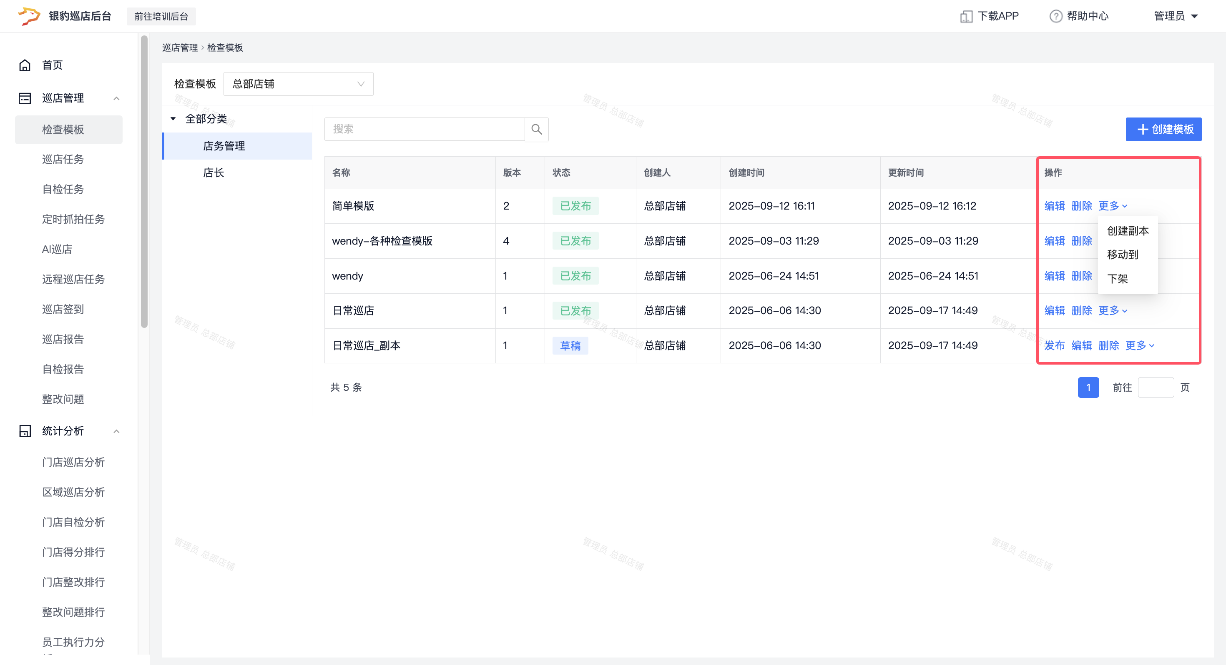The width and height of the screenshot is (1226, 665).
Task: Click the plus icon in 创建模板
Action: (1142, 130)
